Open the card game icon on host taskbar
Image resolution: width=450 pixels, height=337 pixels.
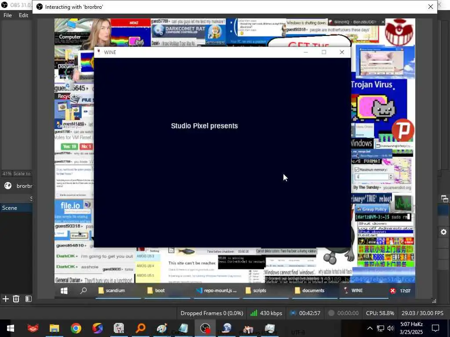(x=119, y=328)
